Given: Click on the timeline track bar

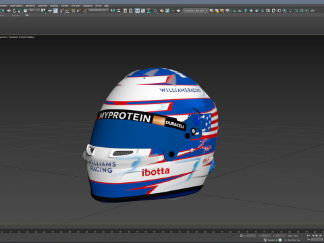Looking at the screenshot, I should [x=162, y=232].
